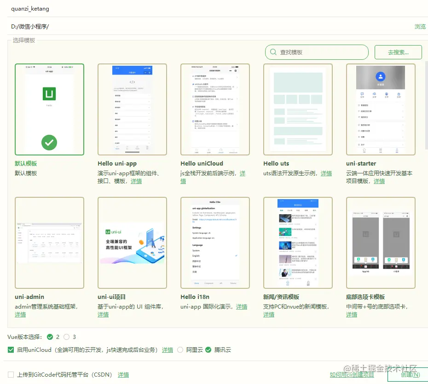This screenshot has width=428, height=384.
Task: Open 详情 link under uni-starter
Action: click(x=379, y=181)
